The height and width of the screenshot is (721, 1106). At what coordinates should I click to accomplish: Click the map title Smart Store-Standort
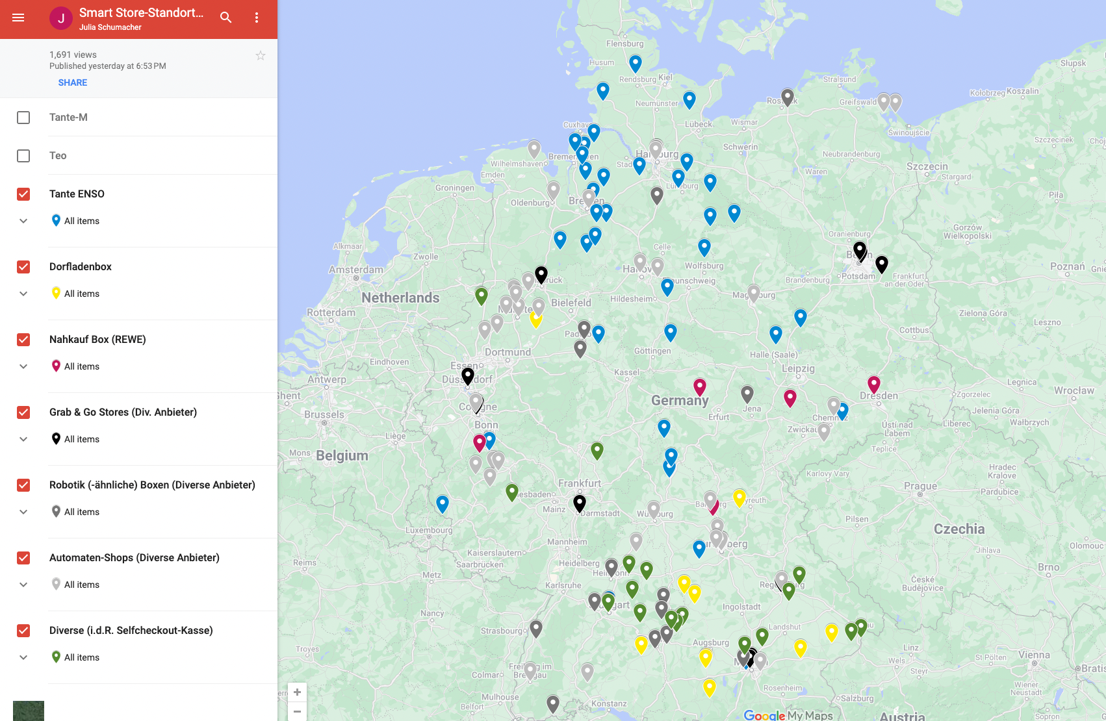point(141,12)
